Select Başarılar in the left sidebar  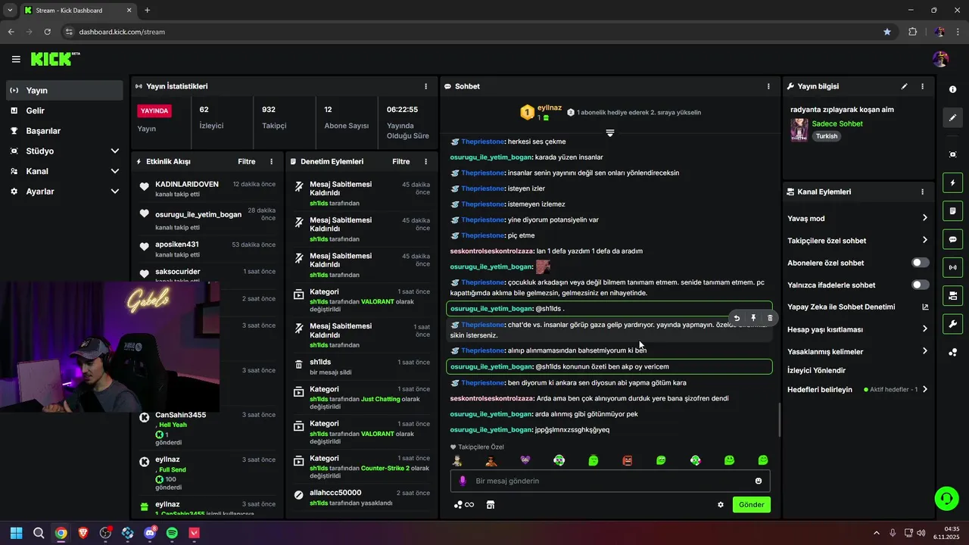coord(64,131)
